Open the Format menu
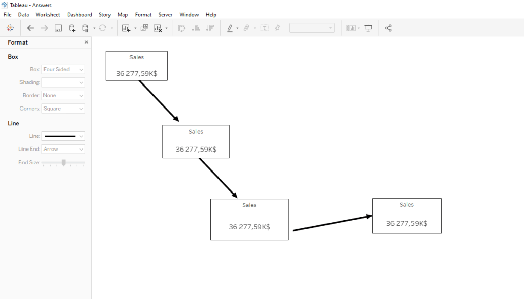Image resolution: width=524 pixels, height=299 pixels. (x=143, y=14)
